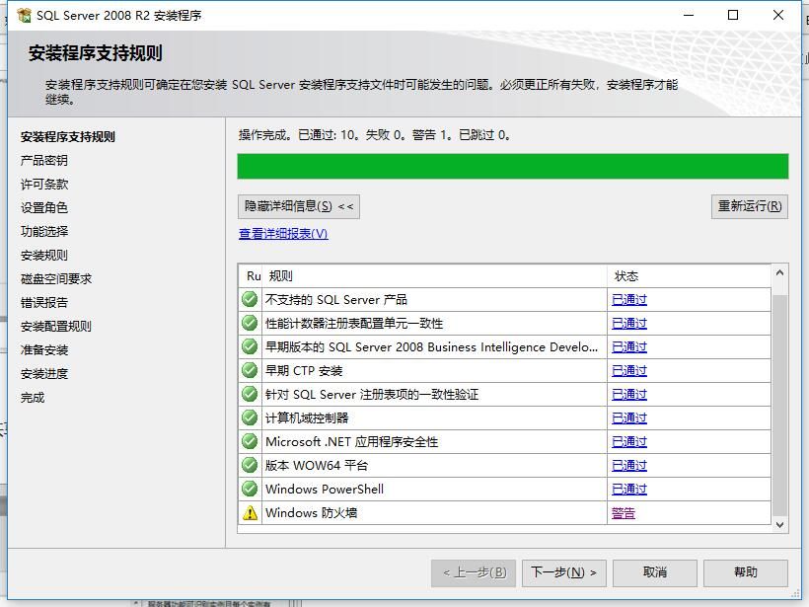The height and width of the screenshot is (607, 809).
Task: Click the 规则 column header
Action: (x=435, y=276)
